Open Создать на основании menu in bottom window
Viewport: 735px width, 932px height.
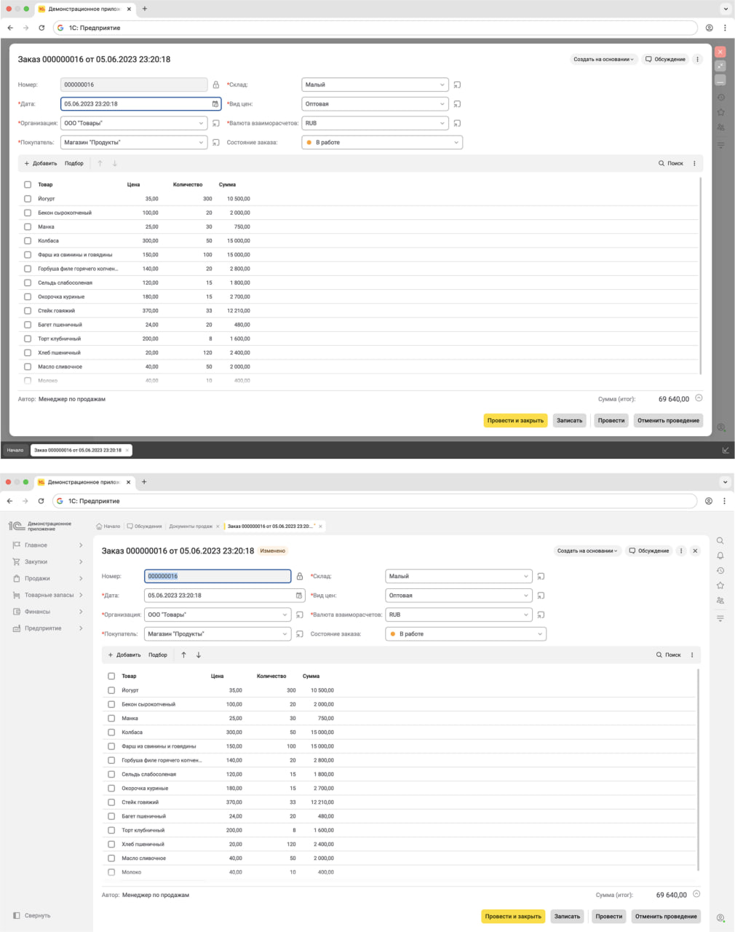pyautogui.click(x=587, y=550)
